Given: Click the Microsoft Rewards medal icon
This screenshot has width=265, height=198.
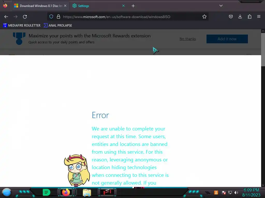Looking at the screenshot, I should click(x=19, y=39).
